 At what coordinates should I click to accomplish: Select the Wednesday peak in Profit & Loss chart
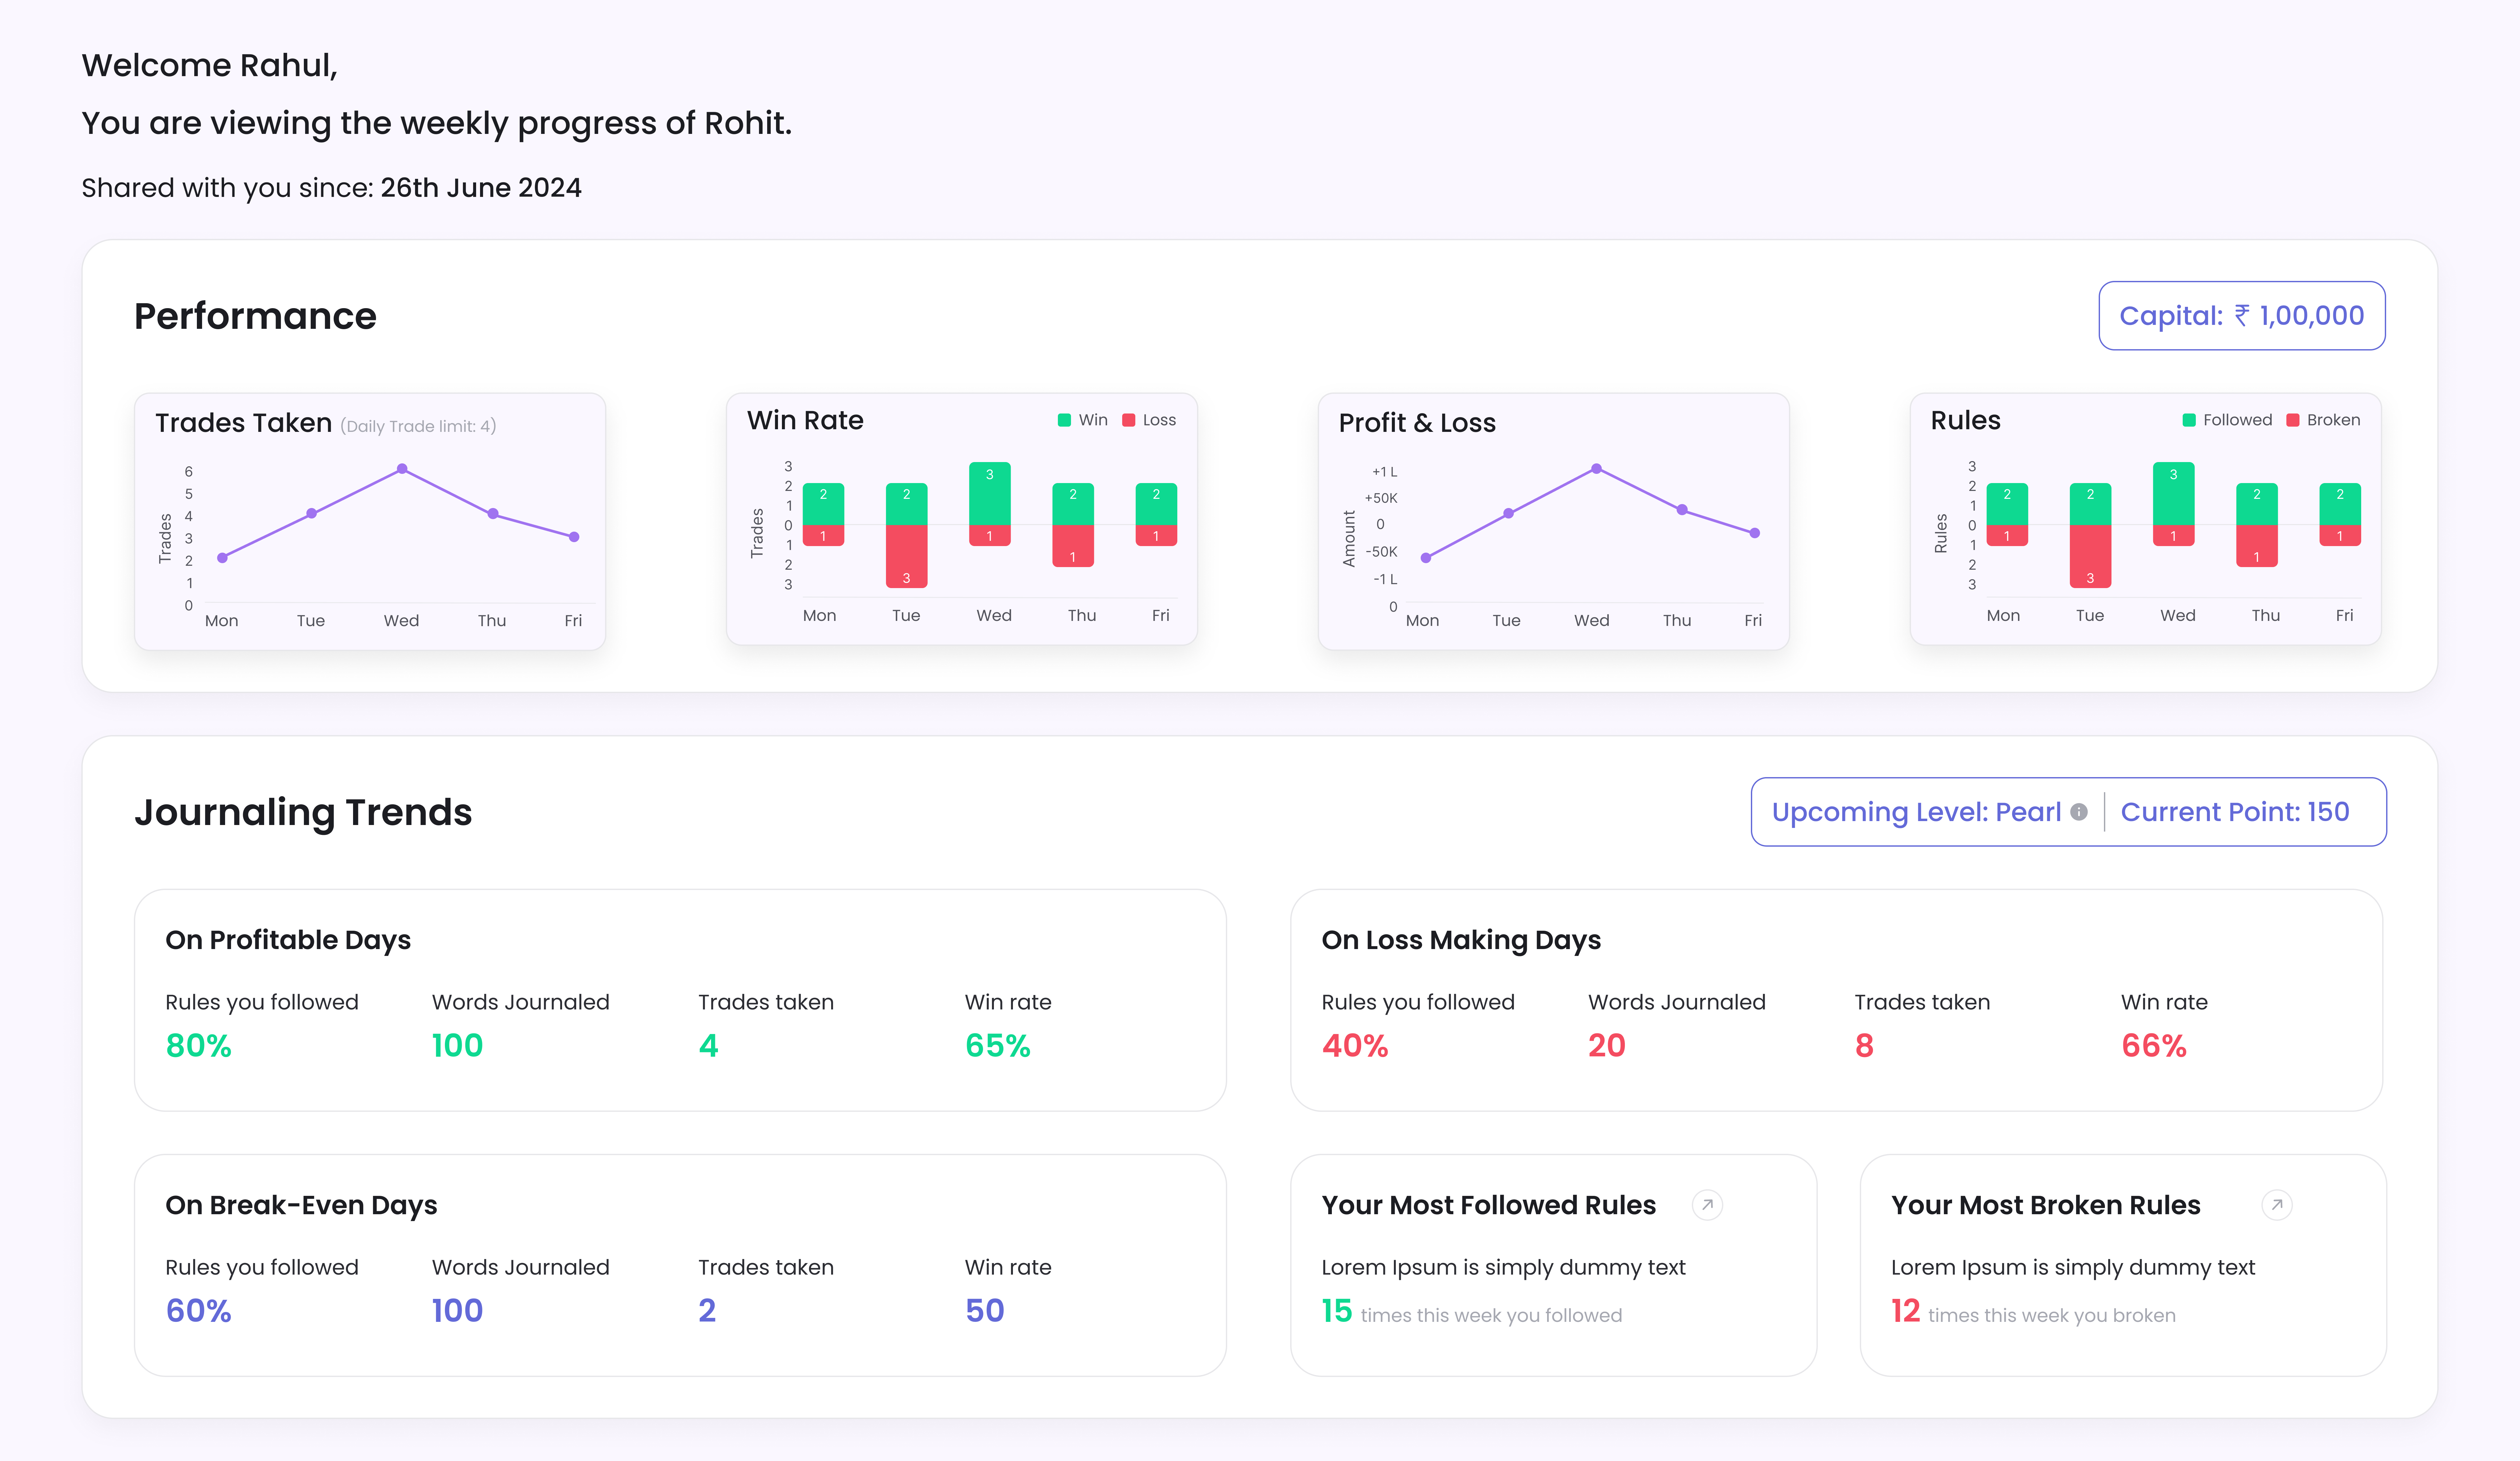(1596, 469)
